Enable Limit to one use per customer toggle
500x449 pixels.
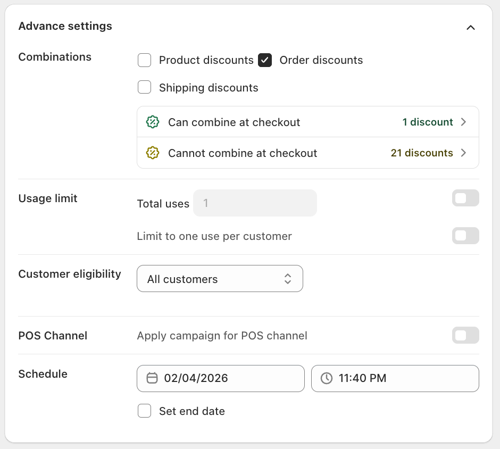click(465, 236)
